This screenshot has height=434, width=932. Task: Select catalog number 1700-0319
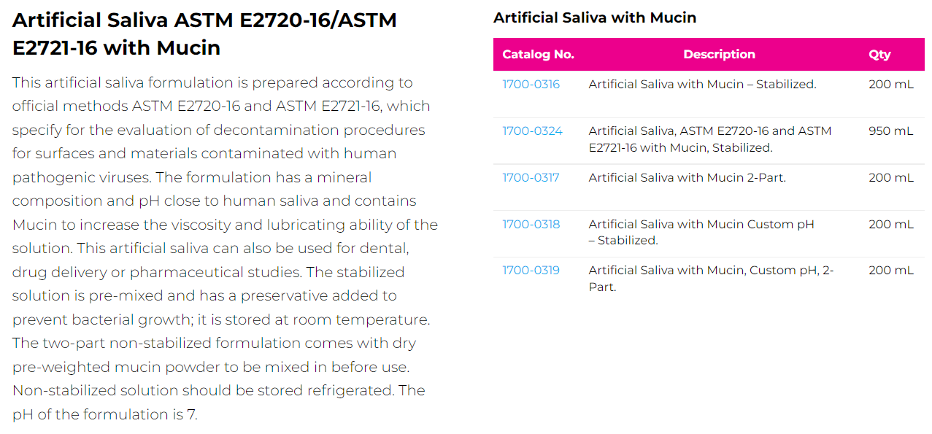pyautogui.click(x=531, y=271)
